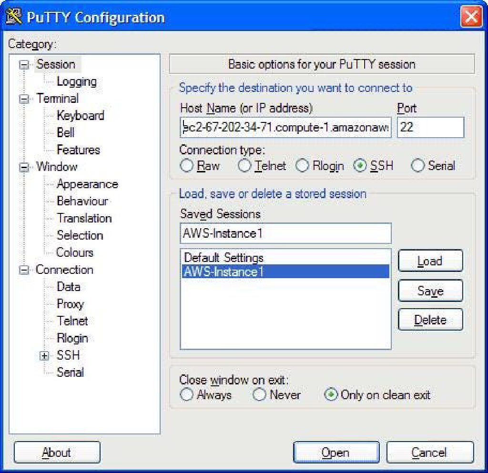
Task: Click the Delete button
Action: 430,320
